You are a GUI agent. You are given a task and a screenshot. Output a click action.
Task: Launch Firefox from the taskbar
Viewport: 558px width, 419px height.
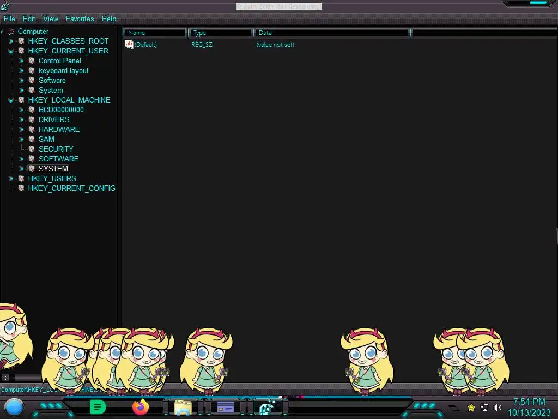tap(141, 407)
